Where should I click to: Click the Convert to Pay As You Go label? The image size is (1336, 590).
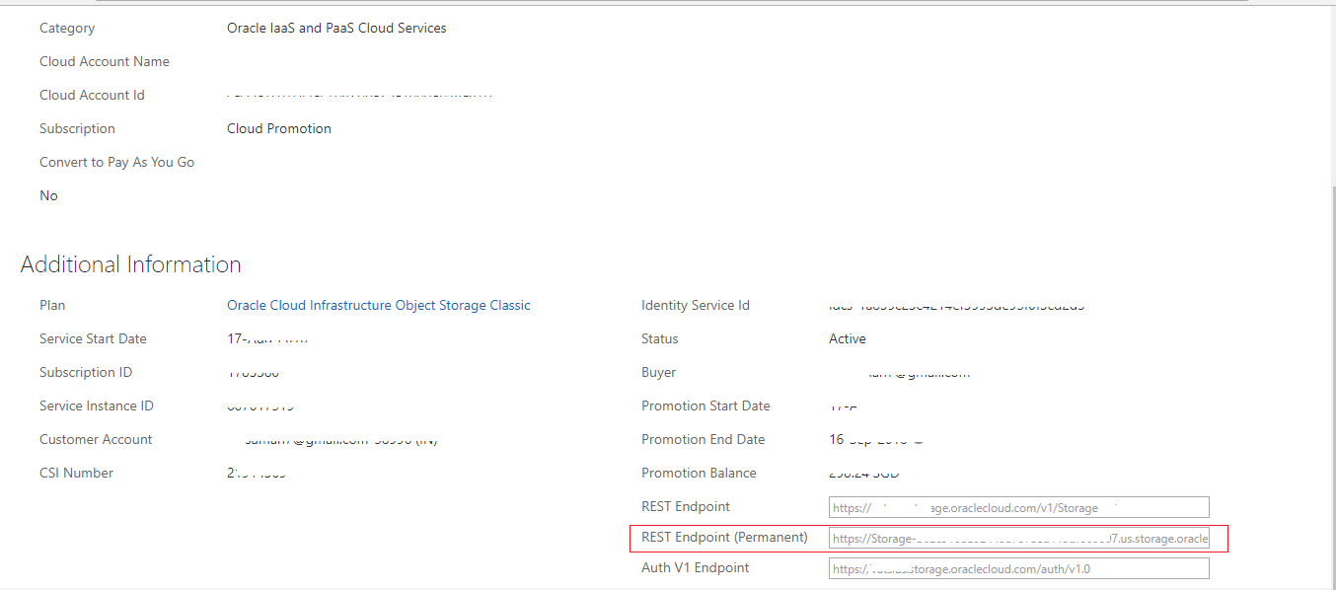pyautogui.click(x=116, y=163)
